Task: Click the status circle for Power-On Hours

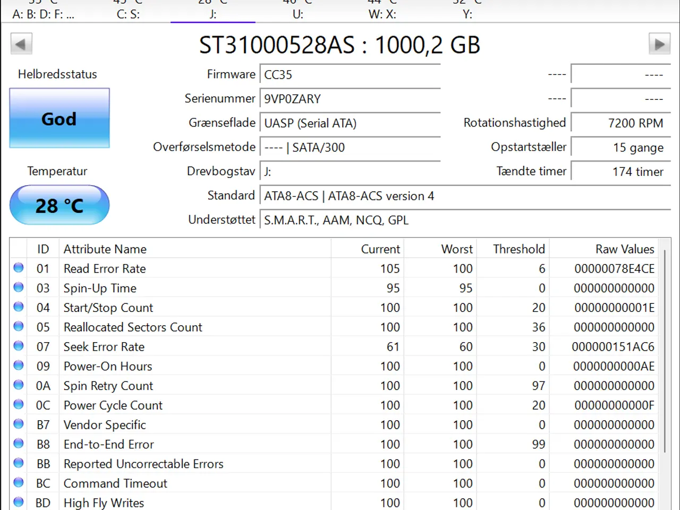Action: coord(19,365)
